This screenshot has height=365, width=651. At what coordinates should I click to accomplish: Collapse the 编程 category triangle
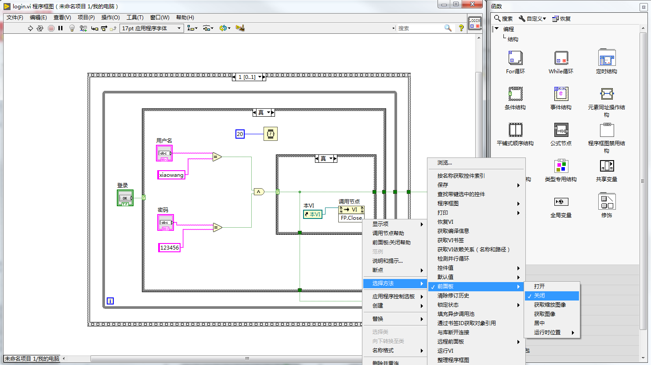point(497,29)
